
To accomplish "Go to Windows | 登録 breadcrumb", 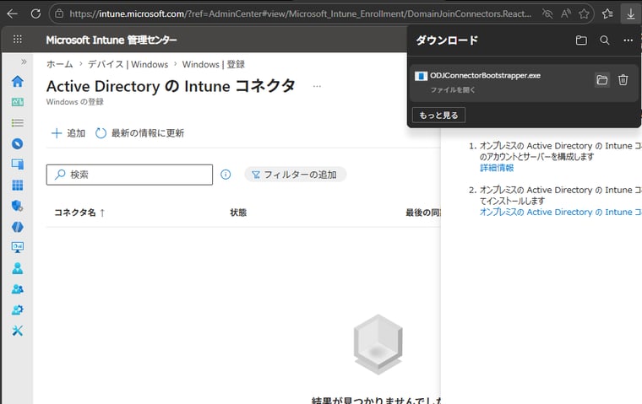I will 214,64.
